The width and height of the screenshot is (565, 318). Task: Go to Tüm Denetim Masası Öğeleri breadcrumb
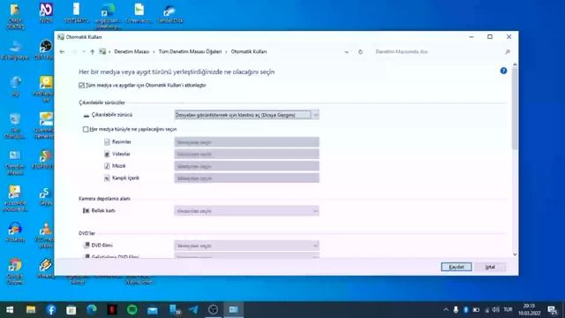tap(190, 51)
